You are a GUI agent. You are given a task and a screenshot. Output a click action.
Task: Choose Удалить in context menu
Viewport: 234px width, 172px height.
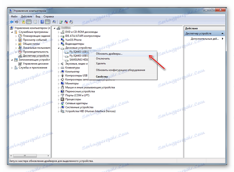pyautogui.click(x=123, y=63)
